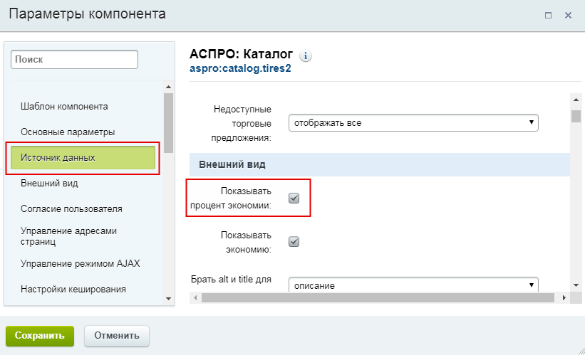Click sidebar vertical scrollbar thumb

pyautogui.click(x=168, y=123)
